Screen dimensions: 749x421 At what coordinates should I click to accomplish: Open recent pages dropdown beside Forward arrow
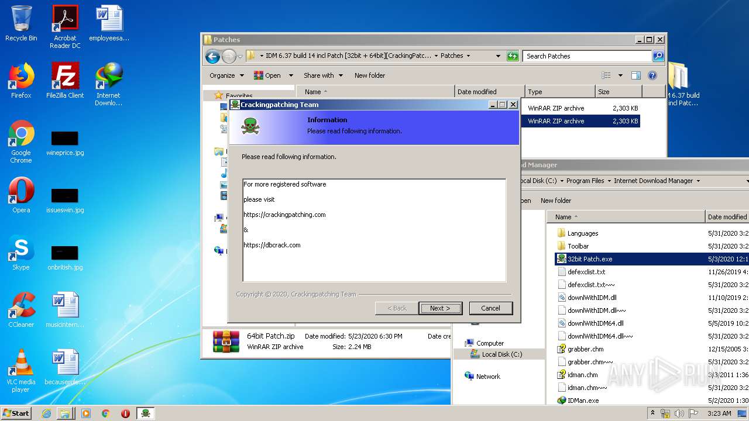click(x=240, y=56)
